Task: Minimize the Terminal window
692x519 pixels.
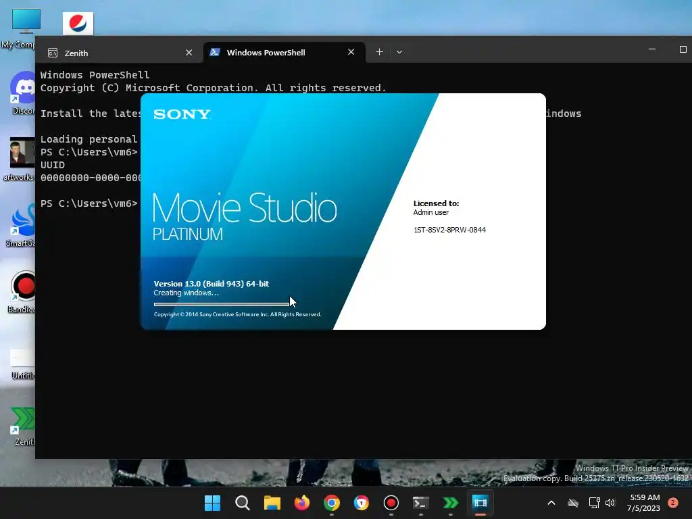Action: pos(652,49)
